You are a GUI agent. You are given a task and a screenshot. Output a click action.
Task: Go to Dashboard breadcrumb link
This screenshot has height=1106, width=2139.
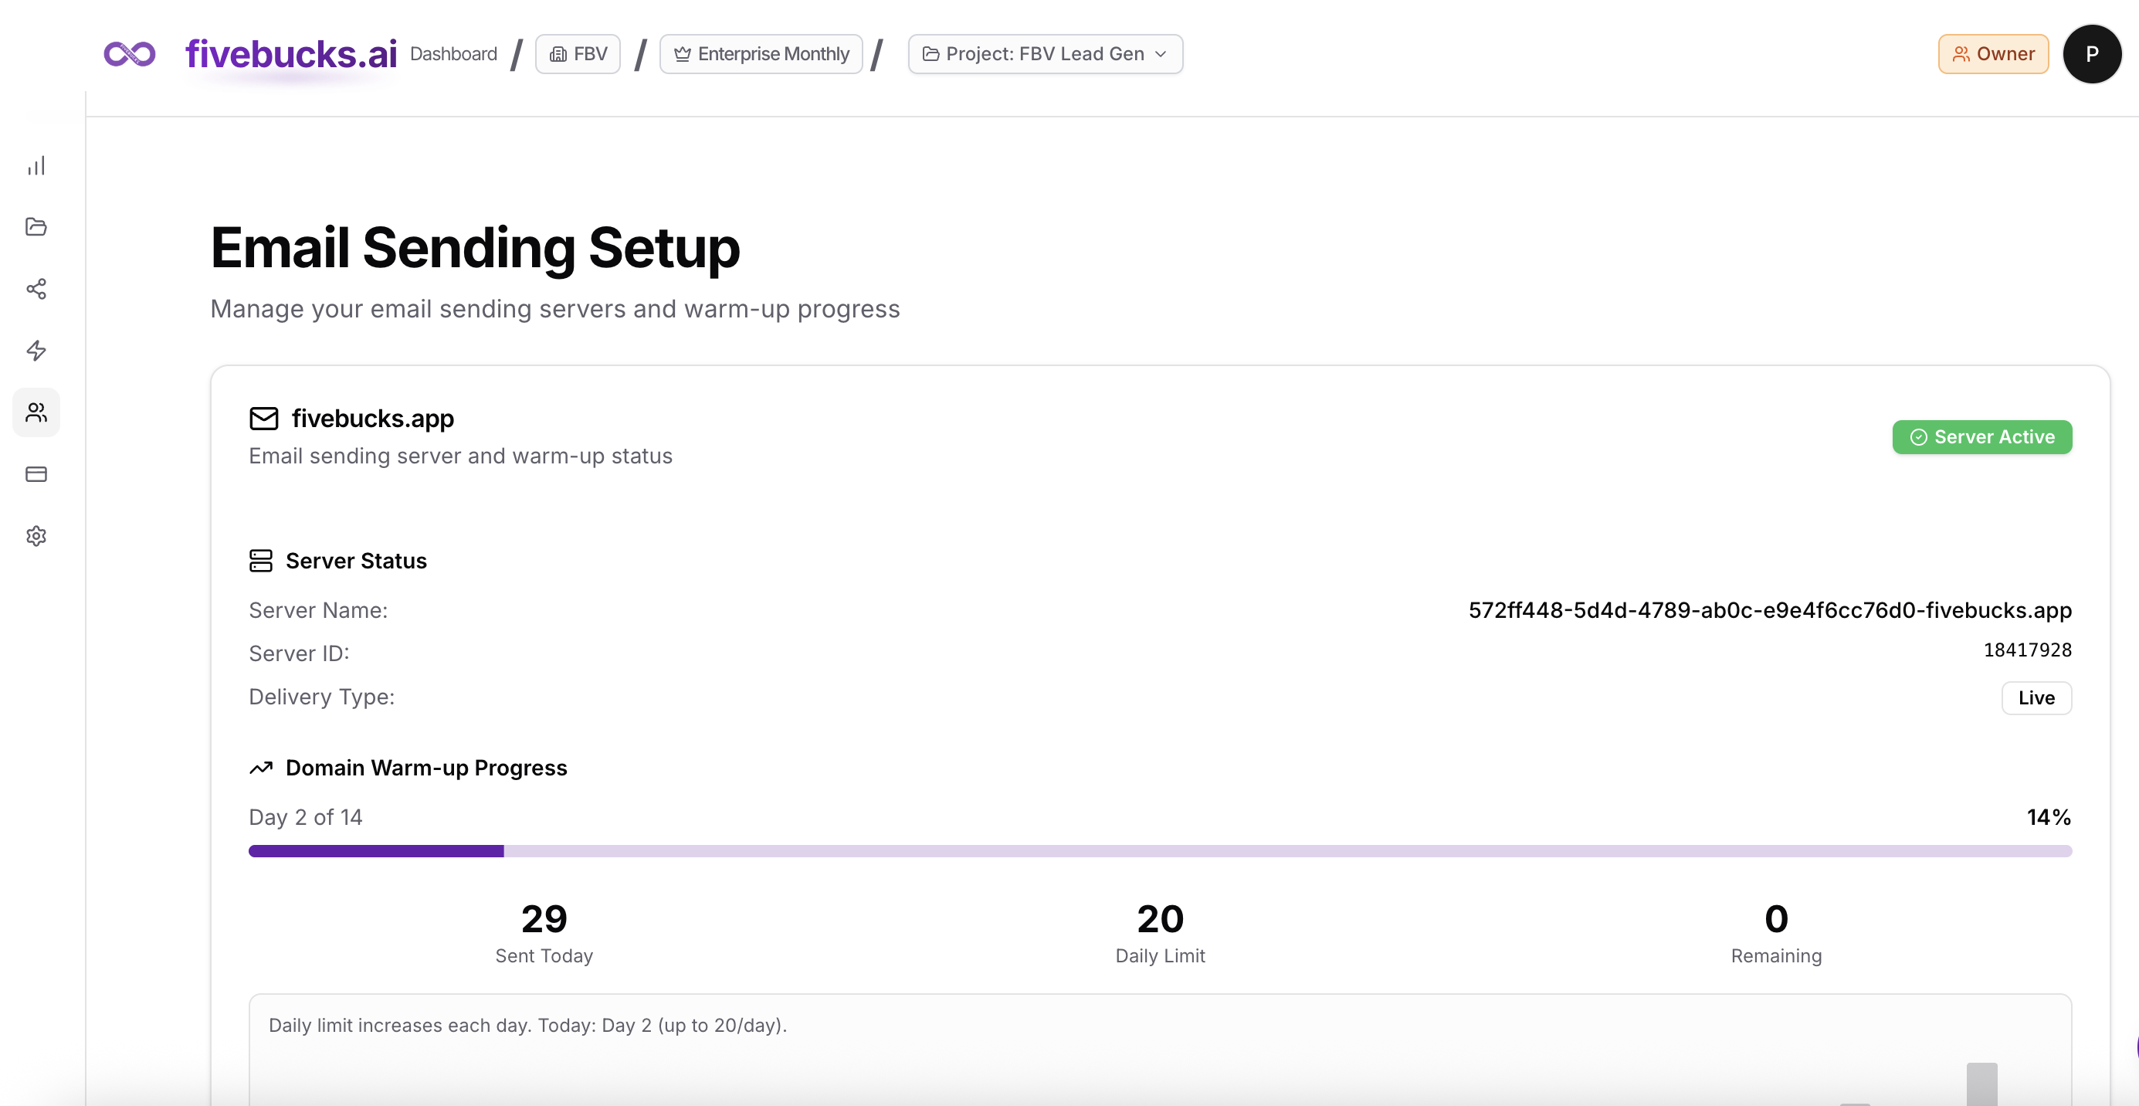[453, 54]
